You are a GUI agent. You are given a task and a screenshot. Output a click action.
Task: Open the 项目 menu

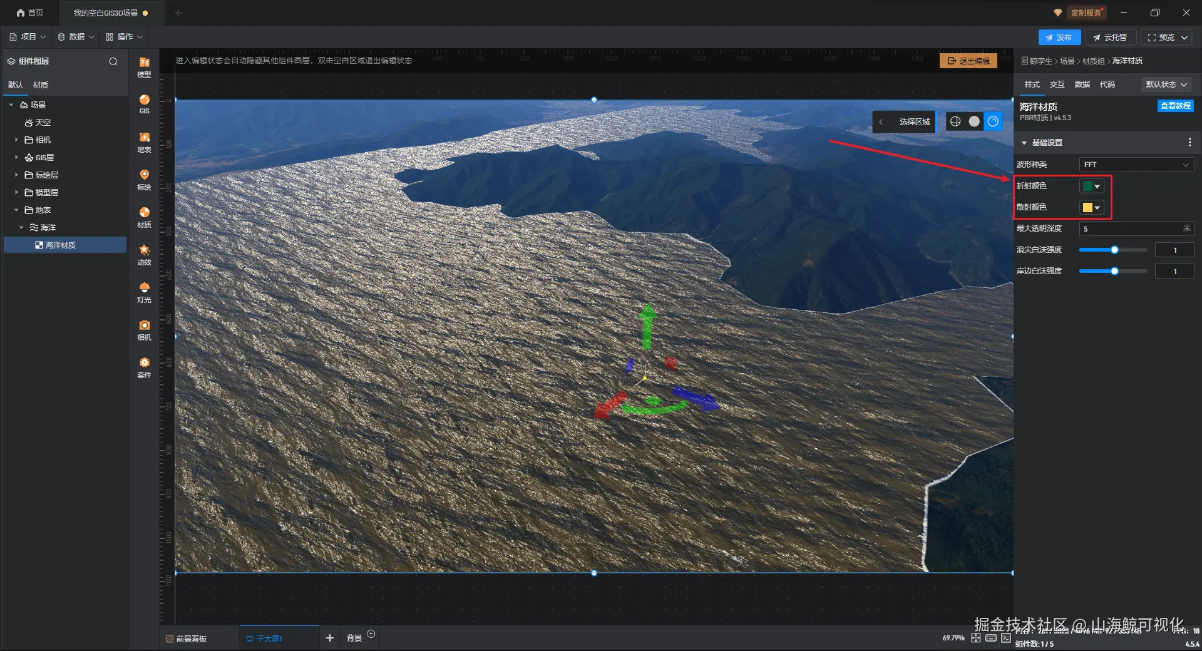(x=28, y=37)
